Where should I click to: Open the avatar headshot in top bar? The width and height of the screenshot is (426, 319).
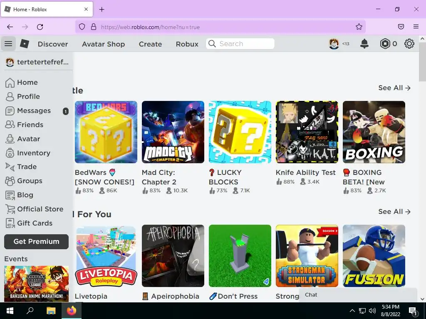pos(334,44)
